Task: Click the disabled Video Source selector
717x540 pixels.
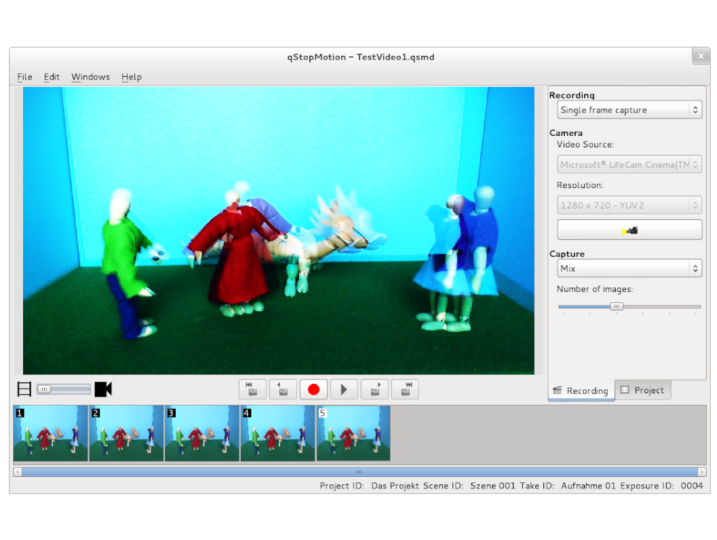Action: pos(629,164)
